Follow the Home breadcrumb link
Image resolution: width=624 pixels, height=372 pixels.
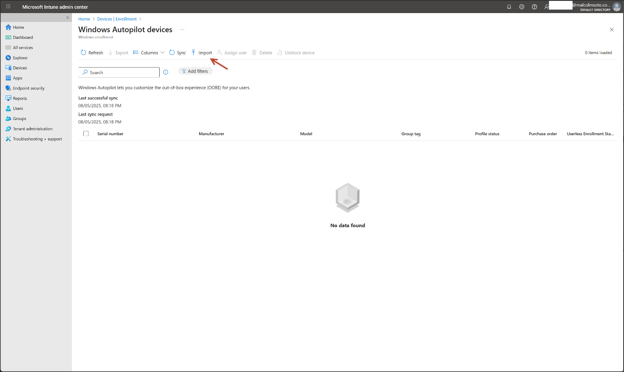coord(84,19)
